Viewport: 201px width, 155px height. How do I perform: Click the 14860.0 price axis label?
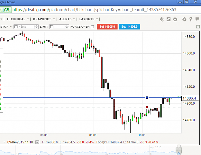click(x=189, y=53)
